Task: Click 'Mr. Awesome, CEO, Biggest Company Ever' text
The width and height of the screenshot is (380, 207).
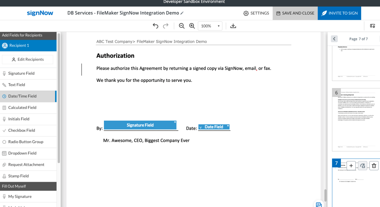Action: tap(146, 141)
